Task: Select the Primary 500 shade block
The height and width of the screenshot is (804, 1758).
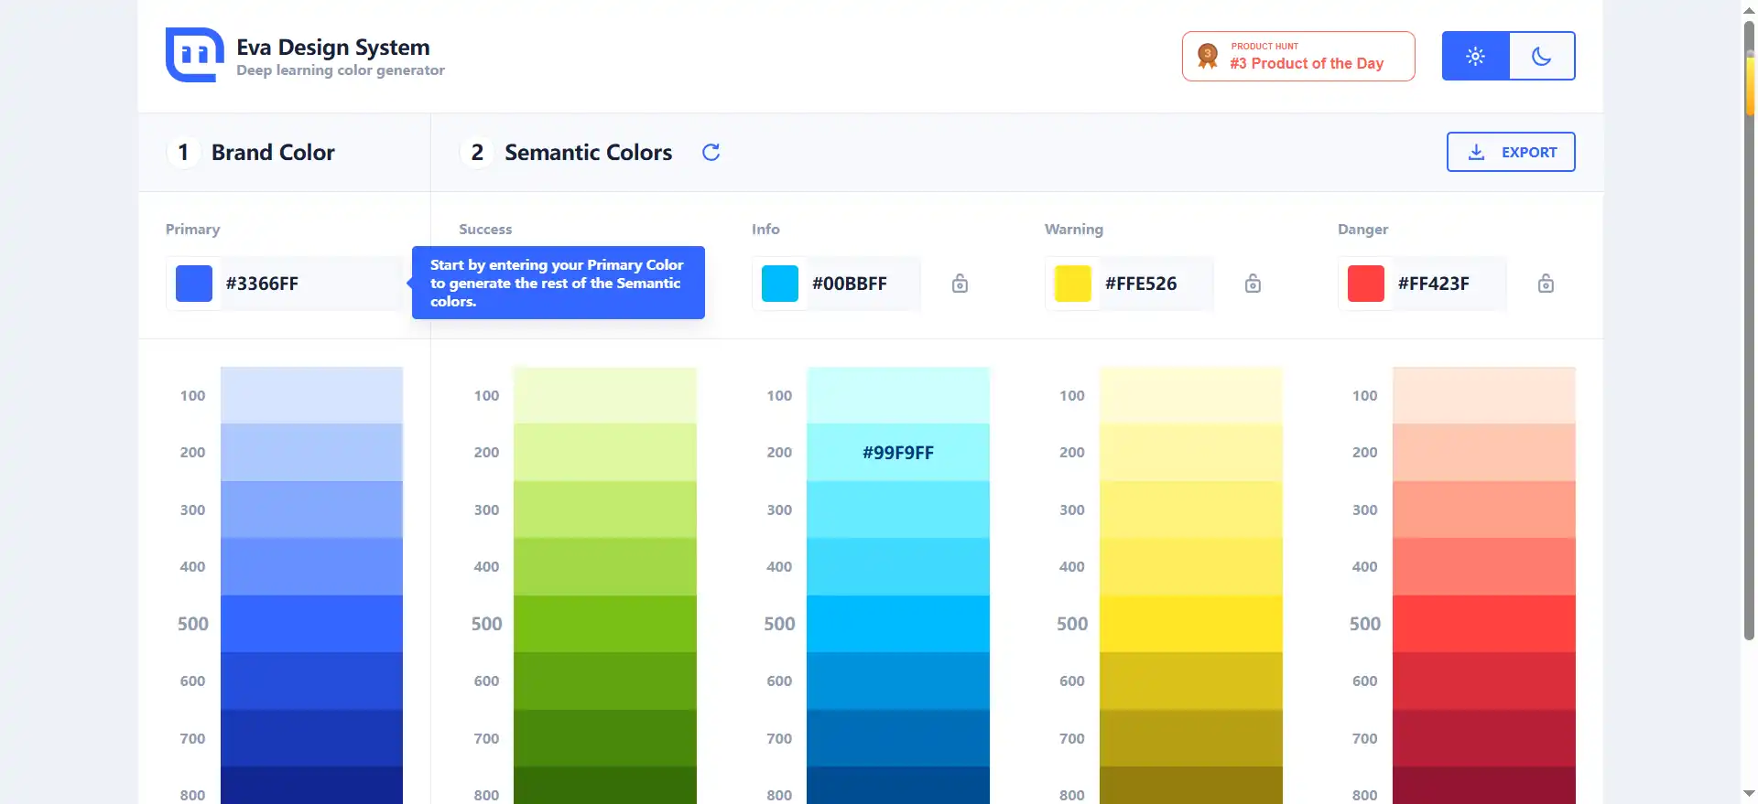Action: 311,624
